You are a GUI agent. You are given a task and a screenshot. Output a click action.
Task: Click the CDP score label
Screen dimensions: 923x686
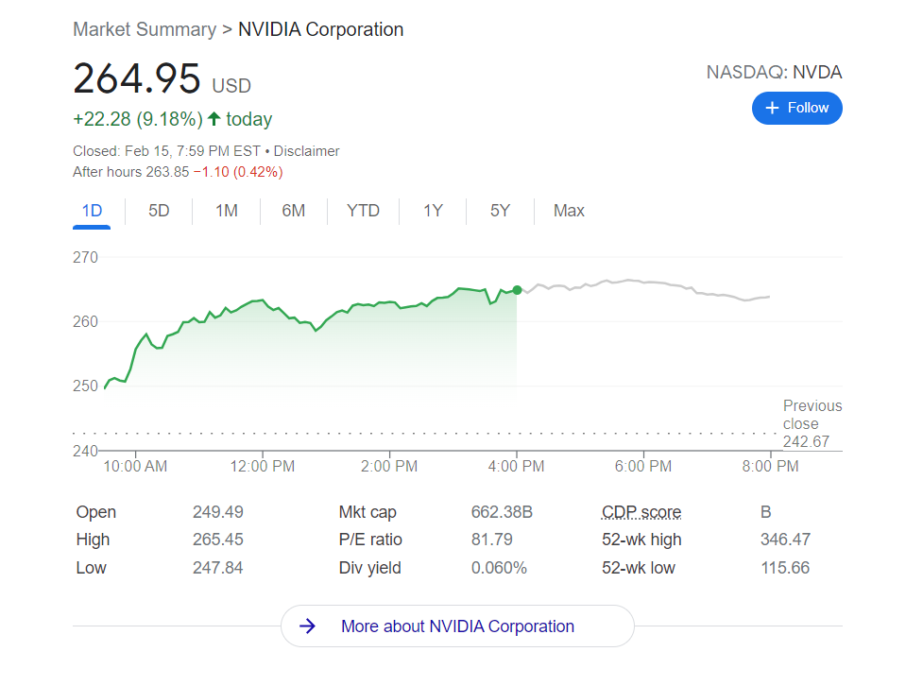click(641, 512)
